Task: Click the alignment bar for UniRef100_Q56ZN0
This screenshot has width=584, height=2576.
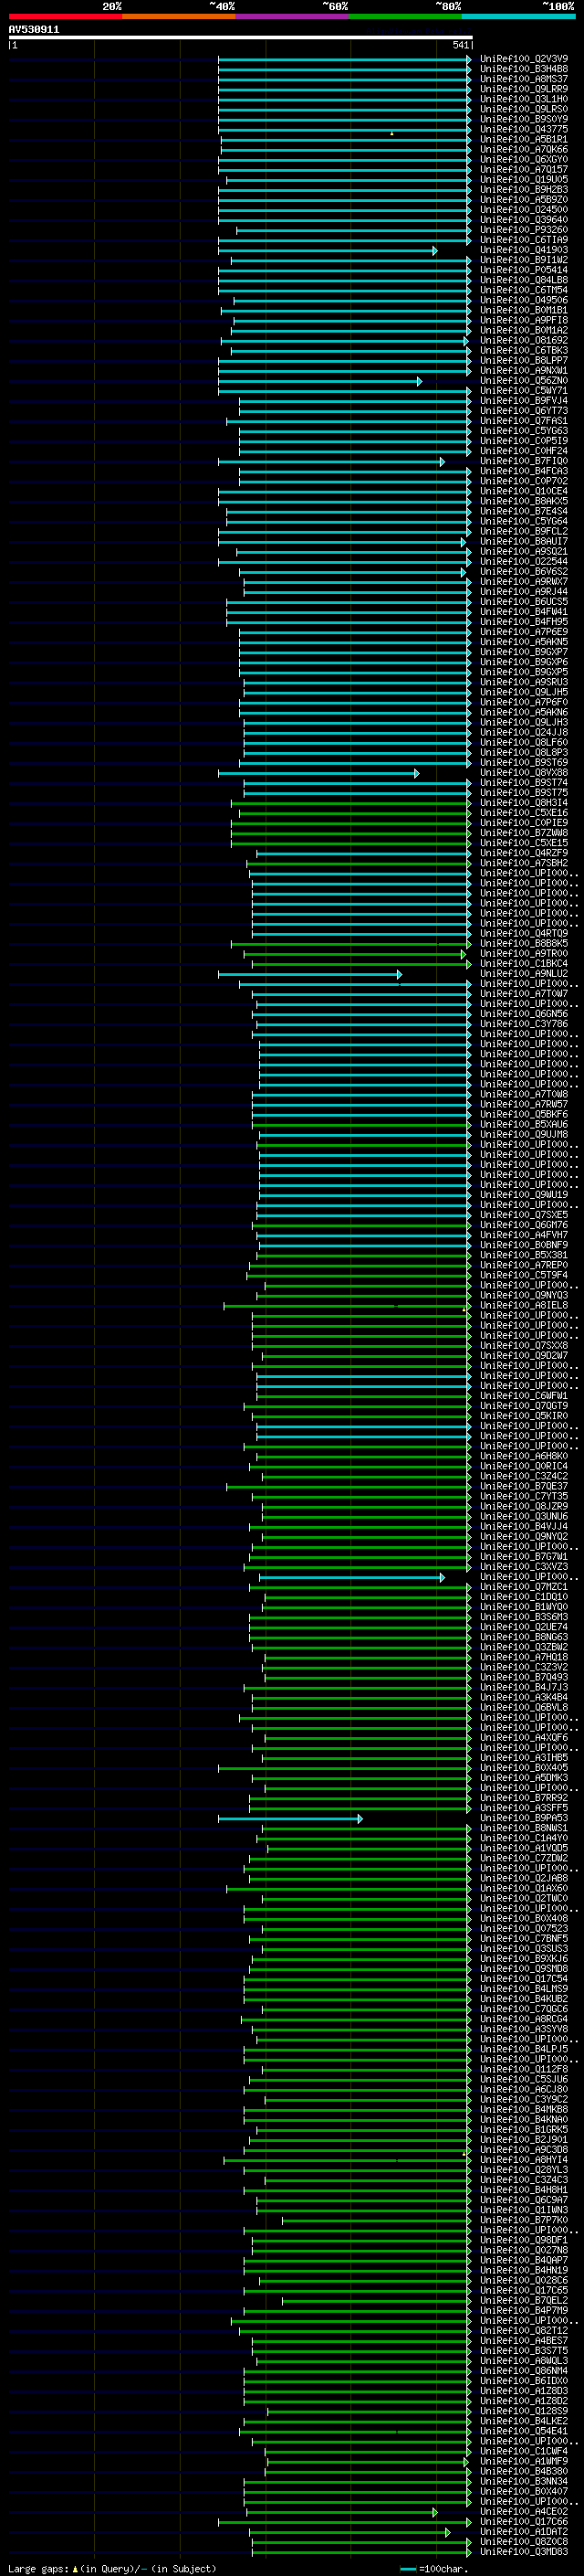Action: 319,381
